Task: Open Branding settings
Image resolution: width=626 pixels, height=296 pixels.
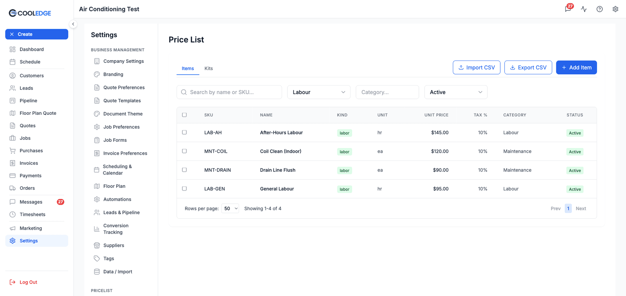Action: 121,74
